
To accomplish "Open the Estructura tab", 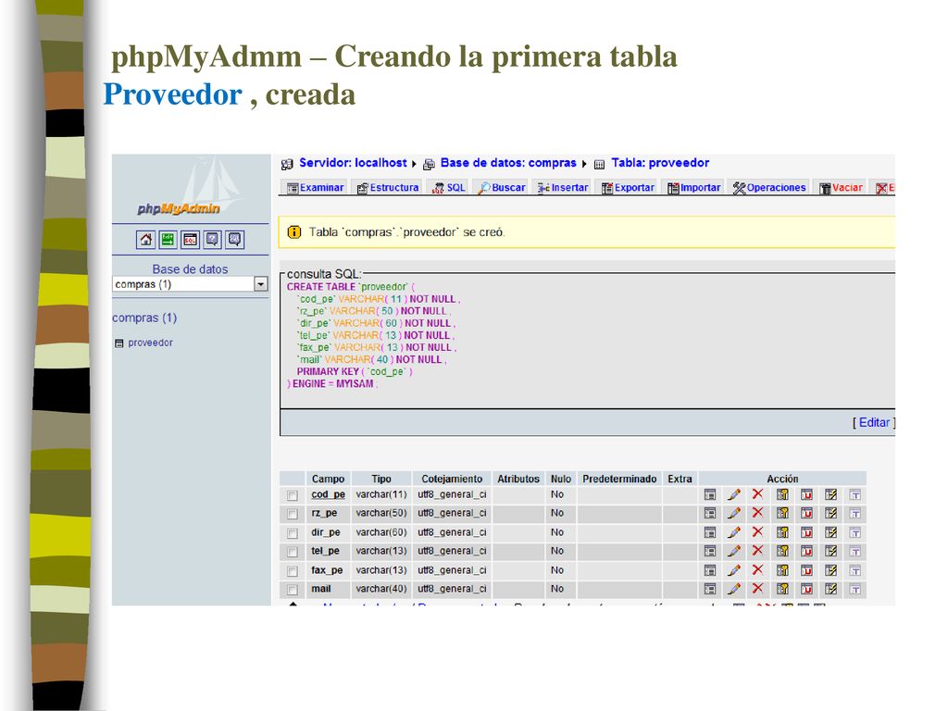I will tap(388, 188).
